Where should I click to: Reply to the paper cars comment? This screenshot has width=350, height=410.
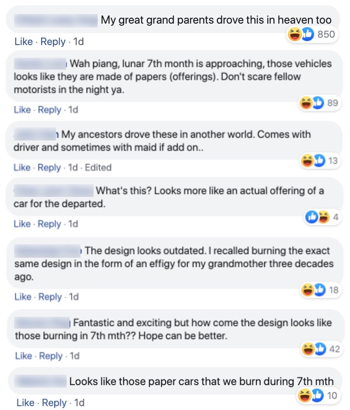click(x=54, y=403)
